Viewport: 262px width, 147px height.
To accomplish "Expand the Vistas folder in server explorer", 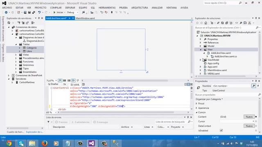I will 16,55.
